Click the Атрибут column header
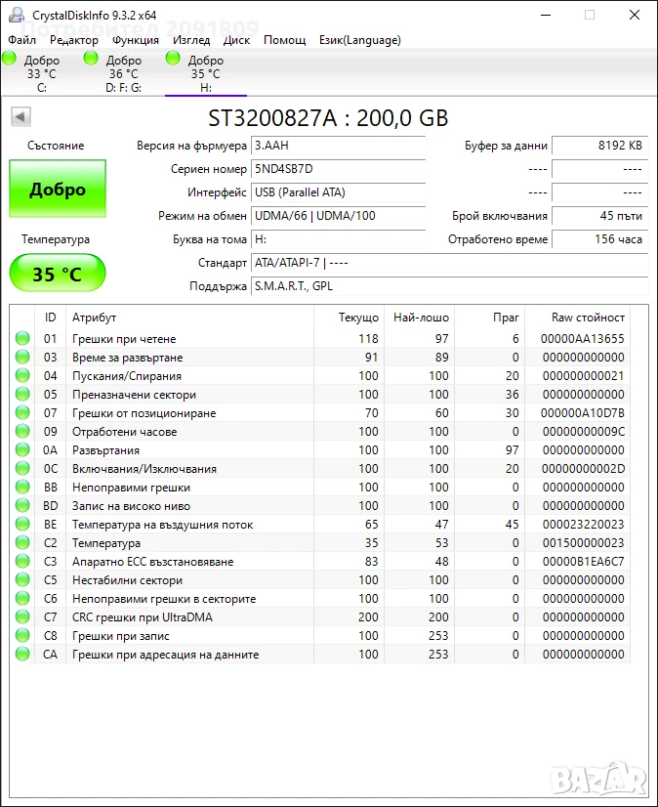This screenshot has height=807, width=658. click(189, 317)
